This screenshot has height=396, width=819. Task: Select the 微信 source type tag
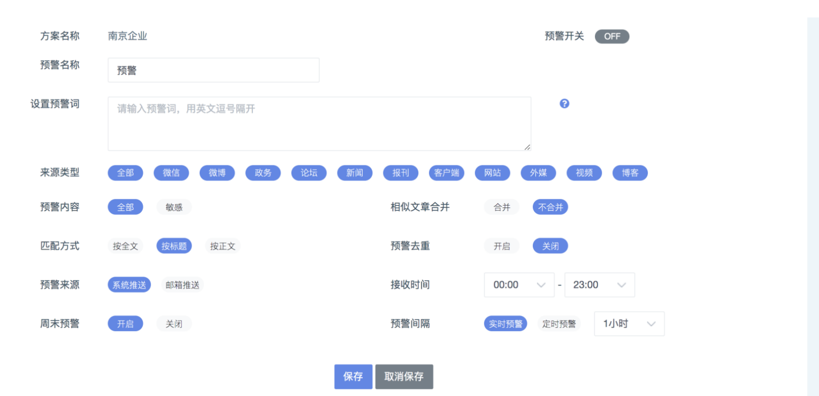coord(171,173)
